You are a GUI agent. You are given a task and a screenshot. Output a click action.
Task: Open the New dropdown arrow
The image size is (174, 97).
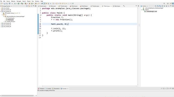(x=3, y=4)
